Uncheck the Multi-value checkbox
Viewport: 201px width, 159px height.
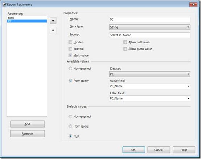point(70,55)
